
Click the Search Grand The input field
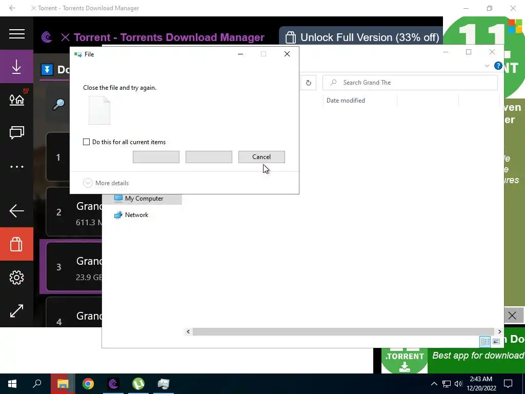pos(410,83)
